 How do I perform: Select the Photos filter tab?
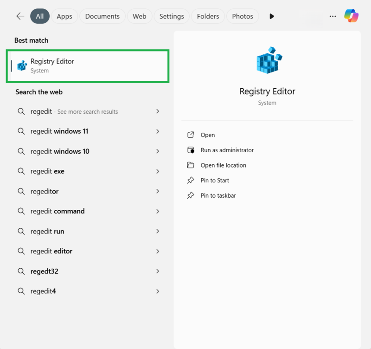coord(243,16)
